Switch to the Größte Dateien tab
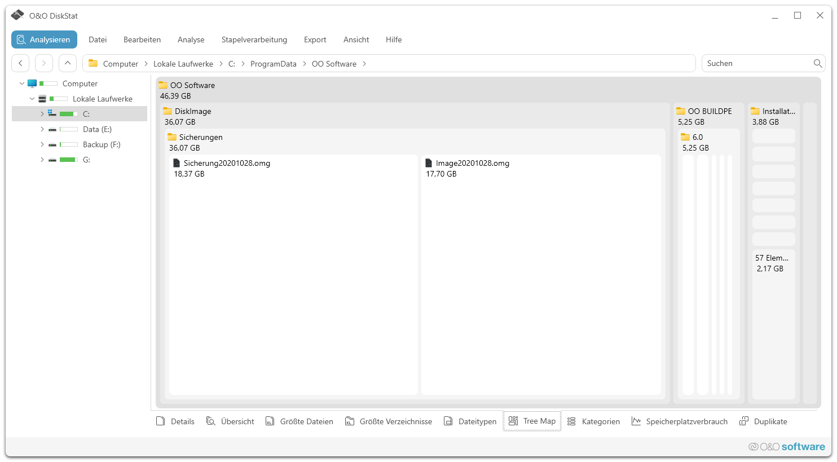Image resolution: width=837 pixels, height=462 pixels. (299, 421)
